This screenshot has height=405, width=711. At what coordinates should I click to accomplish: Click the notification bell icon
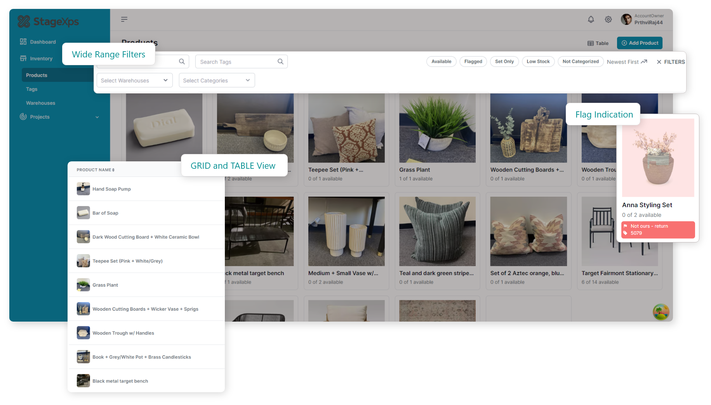pos(591,19)
